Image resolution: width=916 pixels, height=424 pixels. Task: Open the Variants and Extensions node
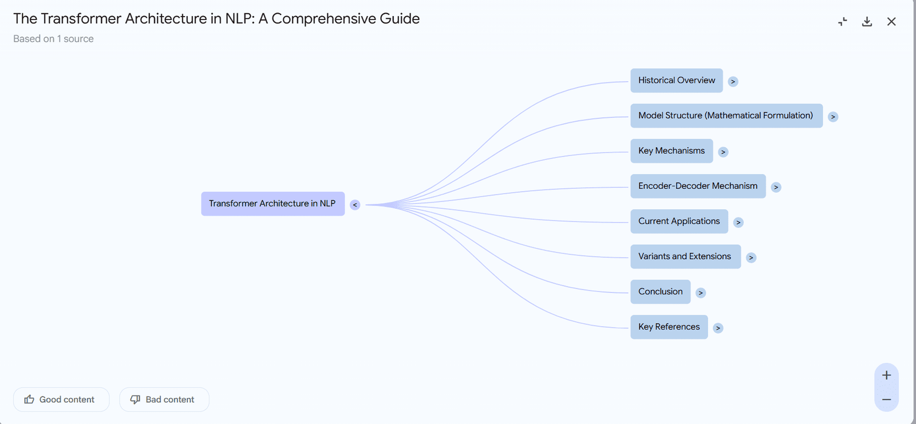point(685,256)
